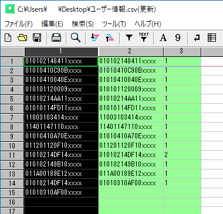
Task: Click cell 01010214DF14xxxx in row 14 column 1
Action: [61, 184]
